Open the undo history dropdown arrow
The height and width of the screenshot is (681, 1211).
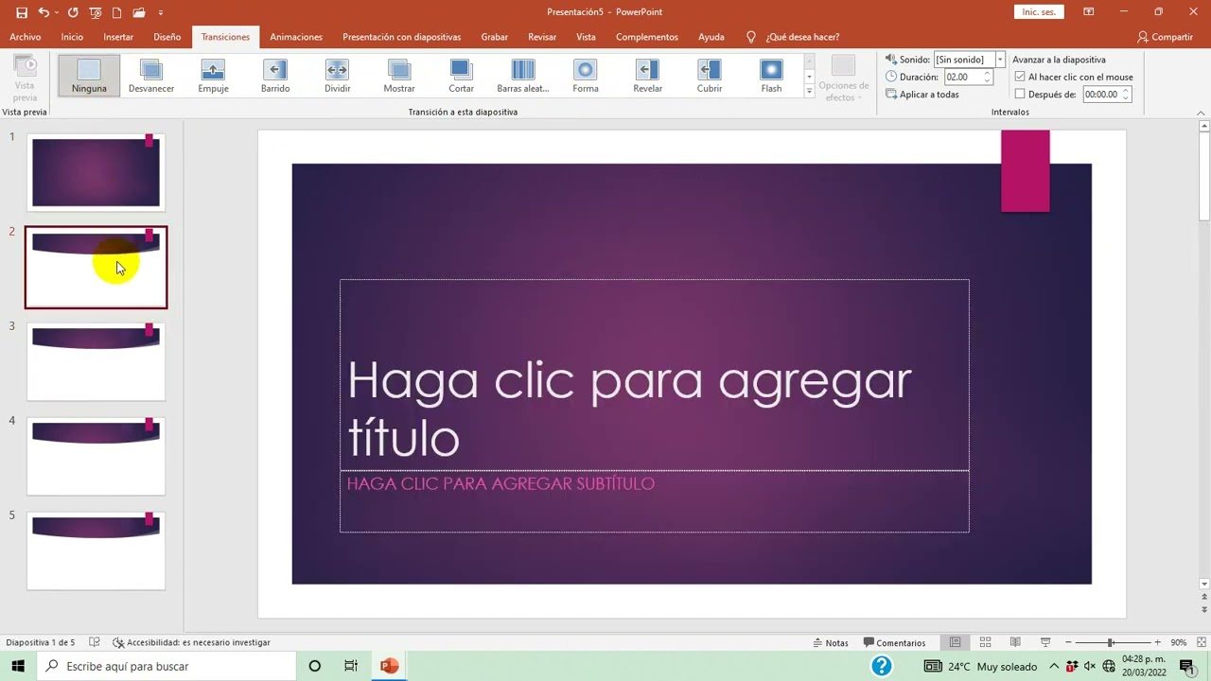click(x=57, y=12)
